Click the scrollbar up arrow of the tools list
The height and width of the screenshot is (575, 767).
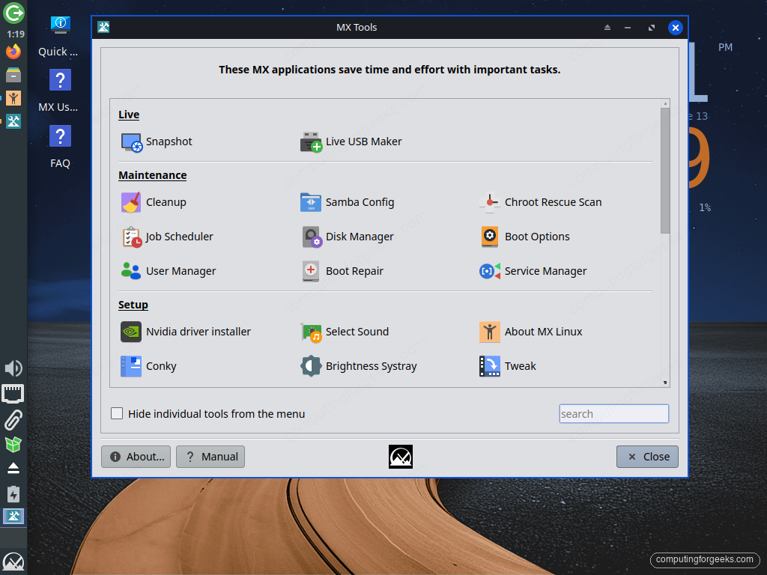point(665,103)
